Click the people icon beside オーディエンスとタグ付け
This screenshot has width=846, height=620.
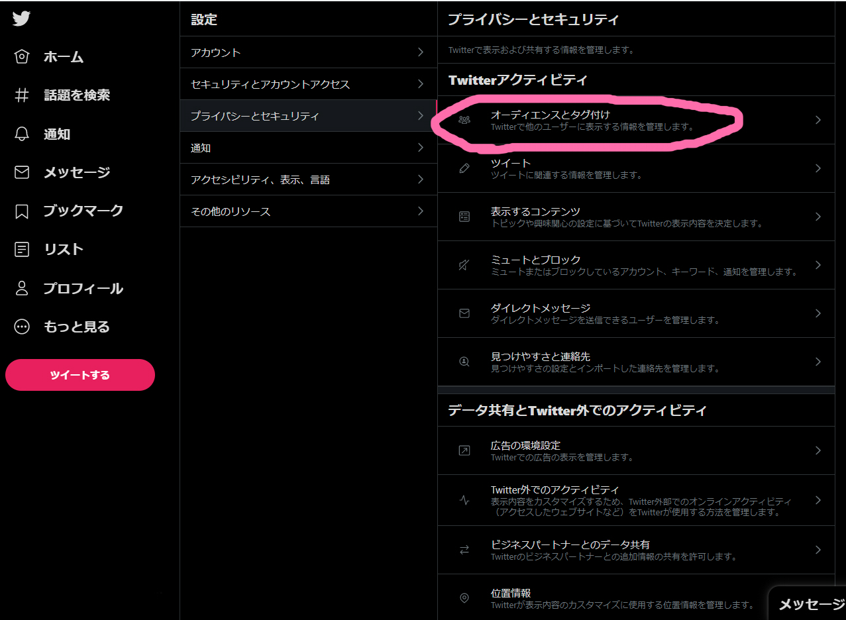coord(464,120)
